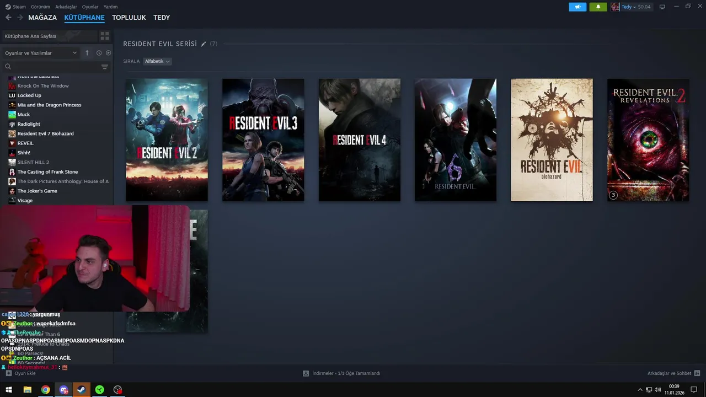Select Visage in game list
Screen dimensions: 706x397
tap(25, 201)
